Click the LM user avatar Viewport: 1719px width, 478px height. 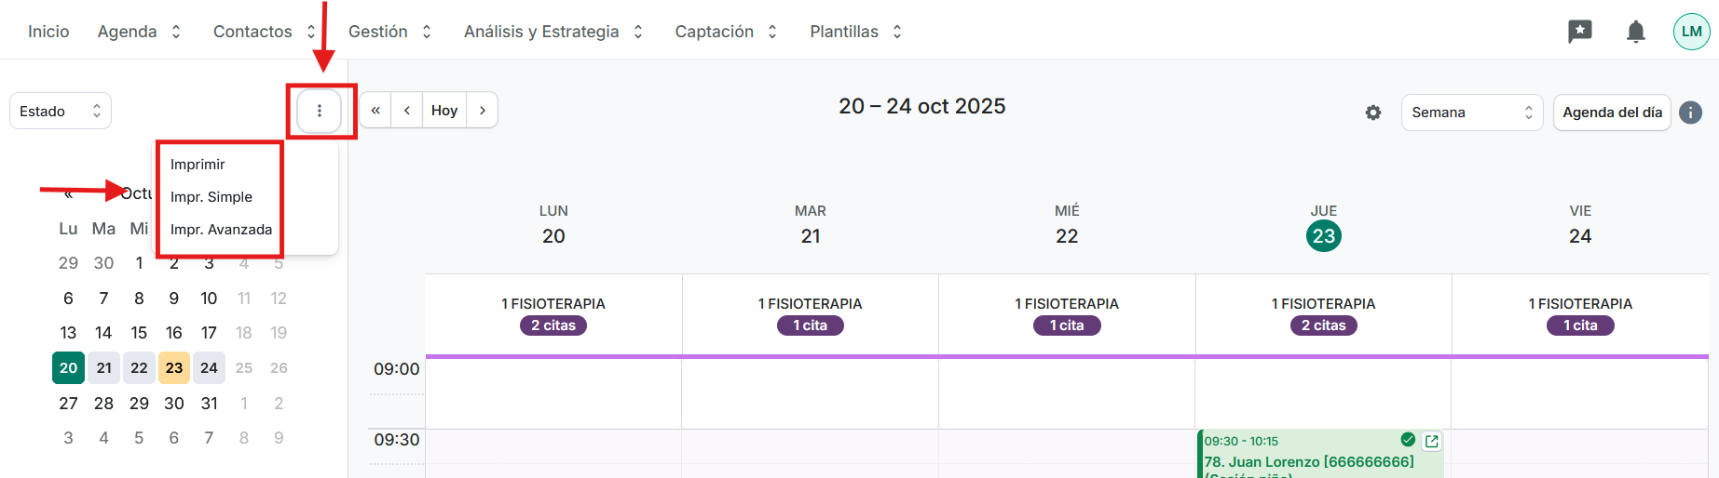pos(1691,32)
